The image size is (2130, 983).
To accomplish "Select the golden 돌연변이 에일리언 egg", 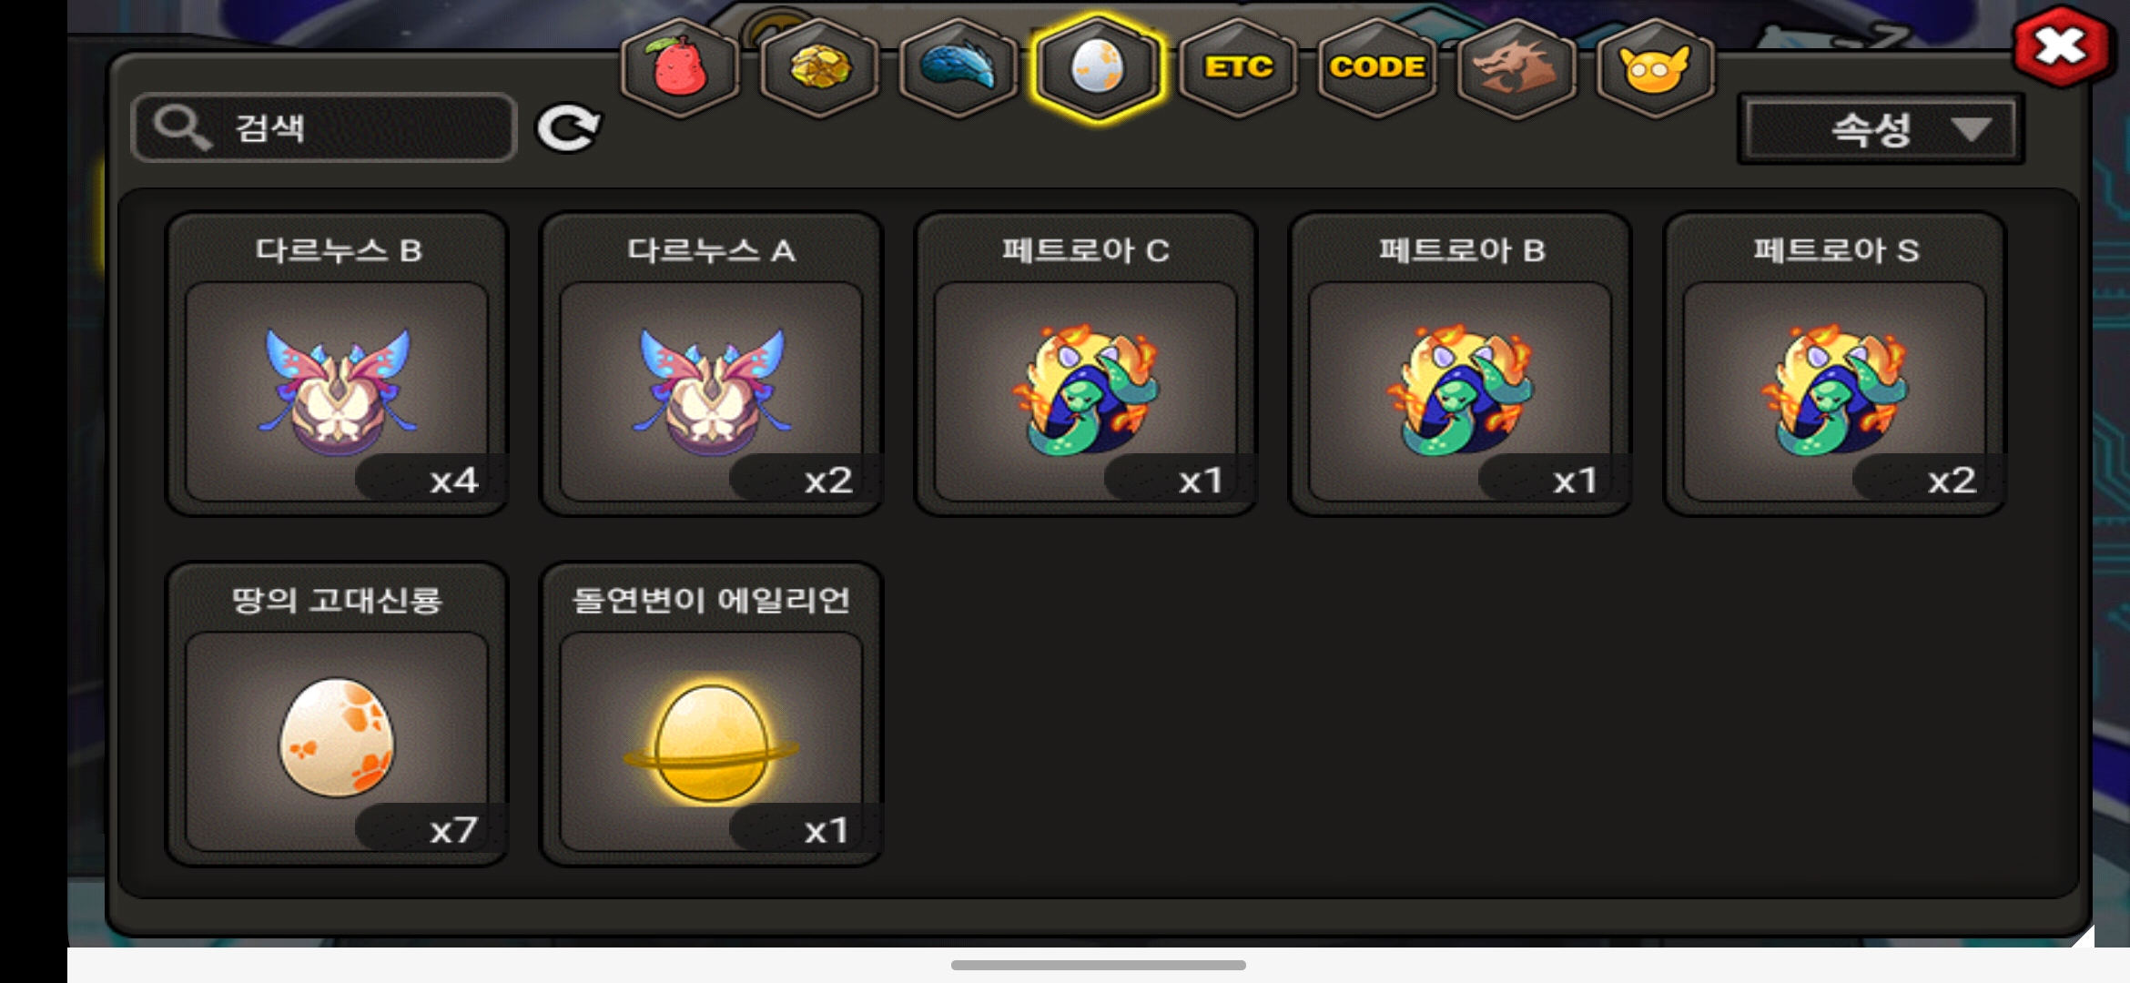I will (711, 714).
